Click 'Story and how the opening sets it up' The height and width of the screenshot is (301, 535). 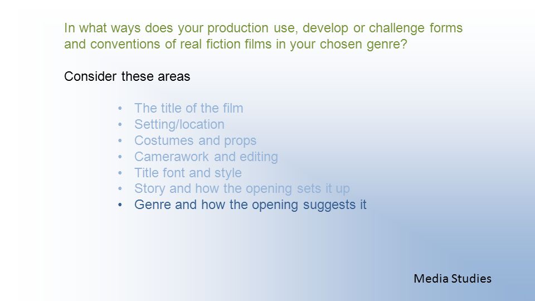242,188
